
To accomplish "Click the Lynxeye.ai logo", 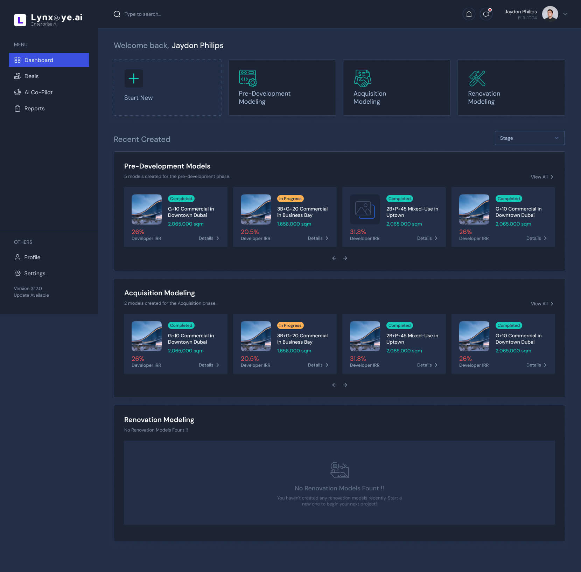I will point(48,20).
